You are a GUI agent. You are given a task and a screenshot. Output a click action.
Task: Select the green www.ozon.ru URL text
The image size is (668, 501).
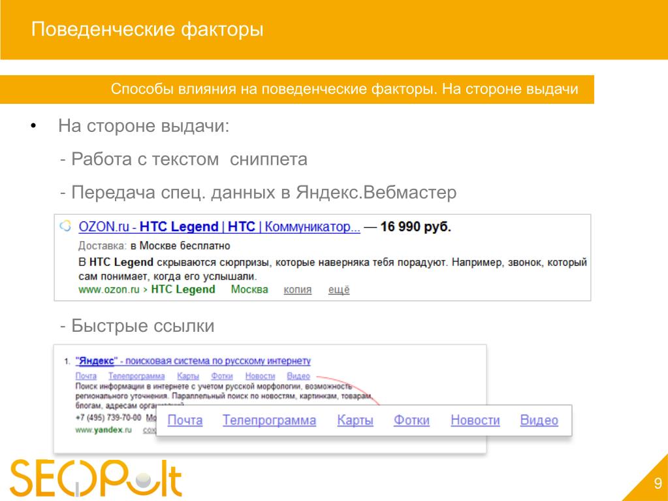108,290
